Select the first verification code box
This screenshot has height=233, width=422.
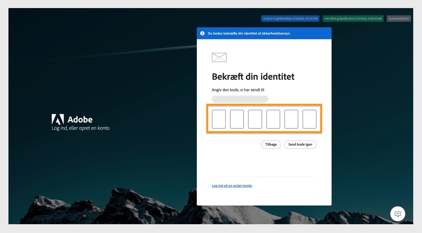click(x=219, y=119)
